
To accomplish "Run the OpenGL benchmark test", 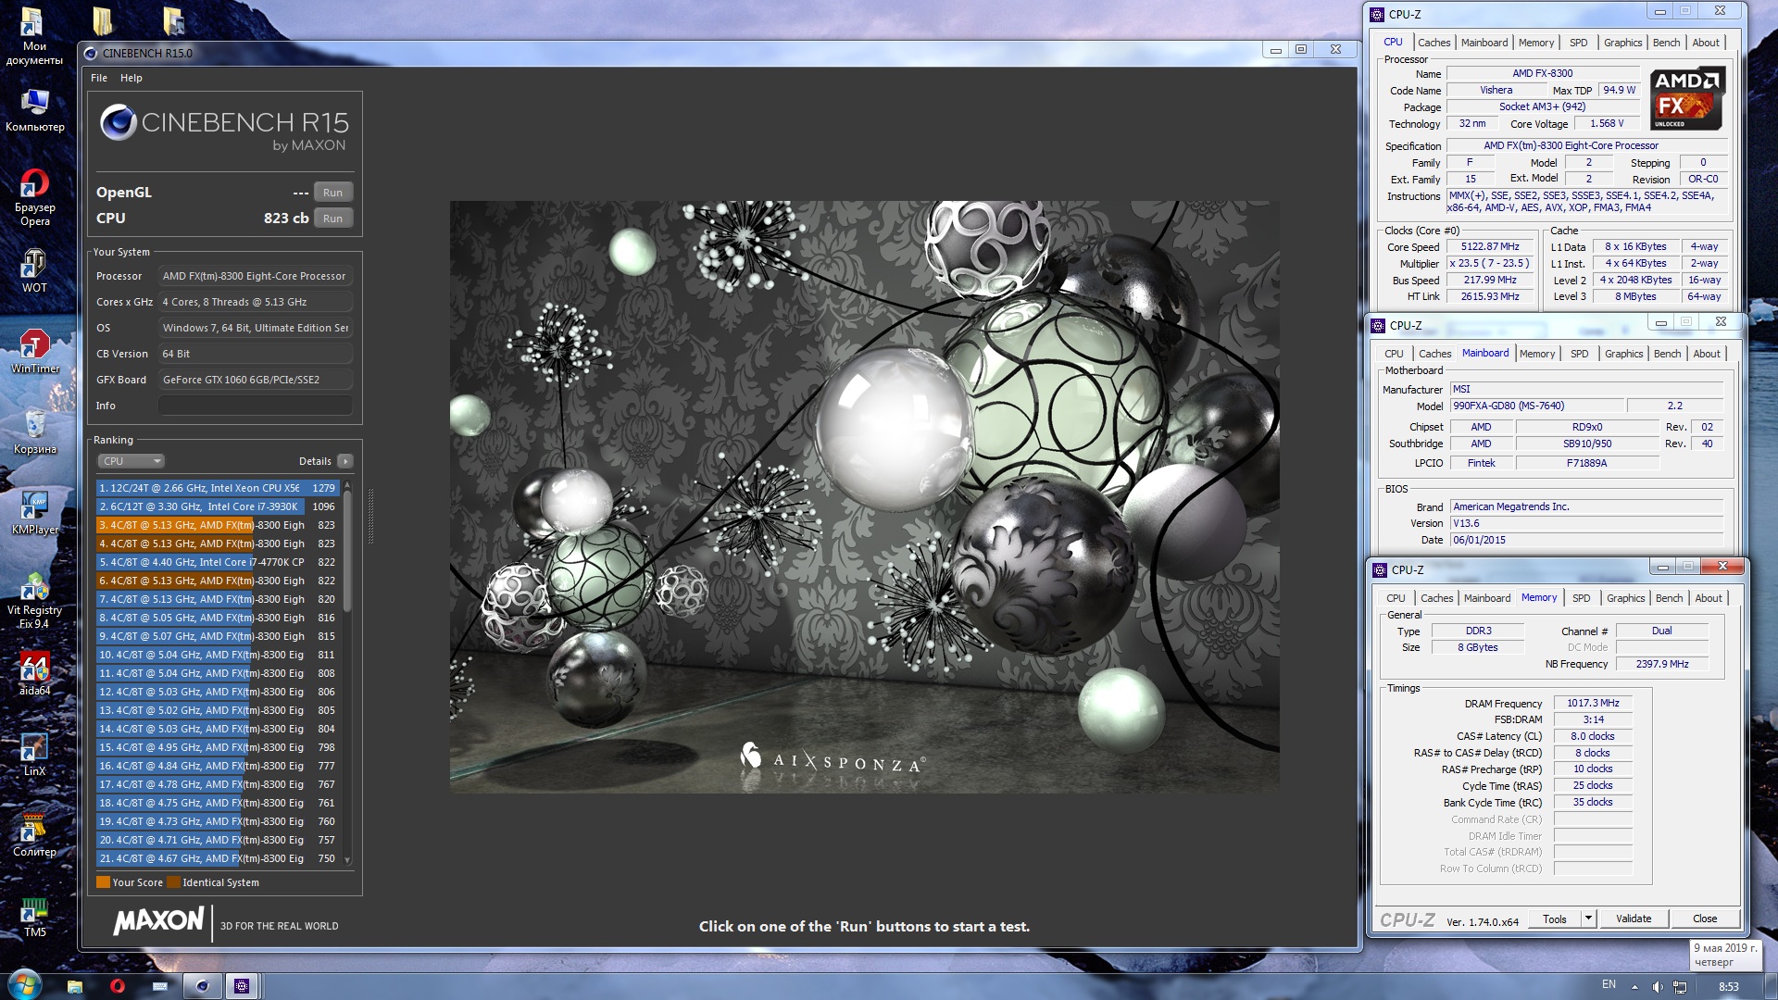I will 332,193.
